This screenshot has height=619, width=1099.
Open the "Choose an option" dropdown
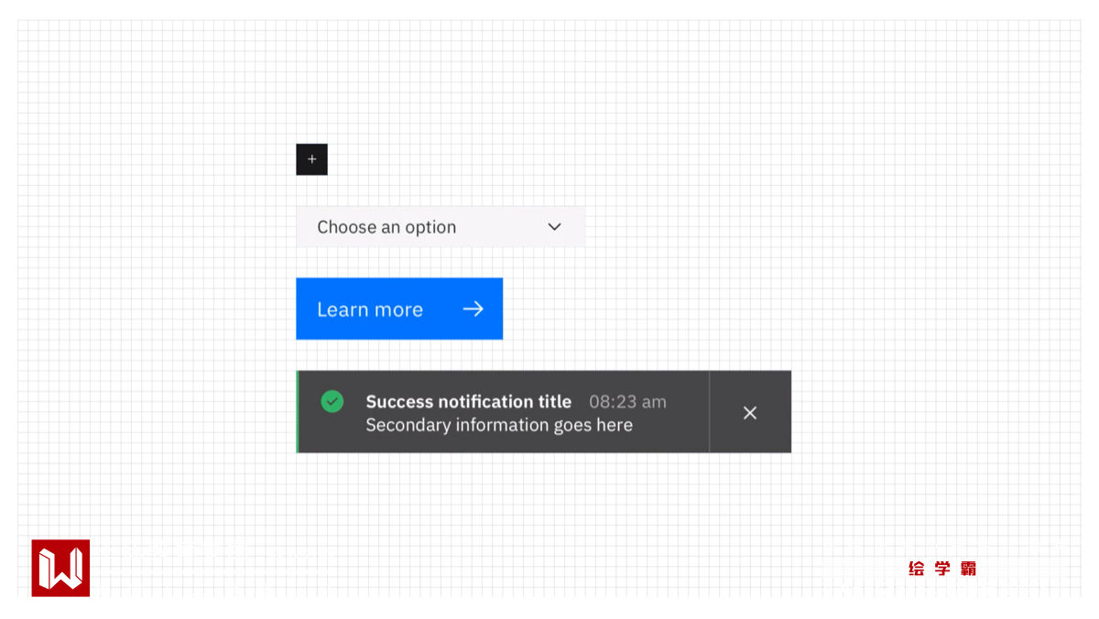[440, 227]
